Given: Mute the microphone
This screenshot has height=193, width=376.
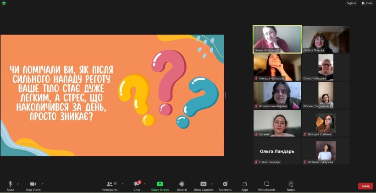Looking at the screenshot, I should coord(10,185).
